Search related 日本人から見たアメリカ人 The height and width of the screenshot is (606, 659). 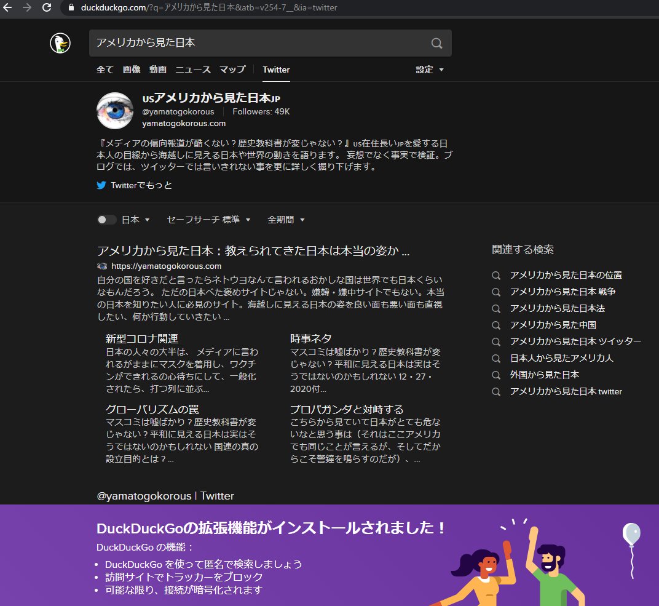(561, 358)
